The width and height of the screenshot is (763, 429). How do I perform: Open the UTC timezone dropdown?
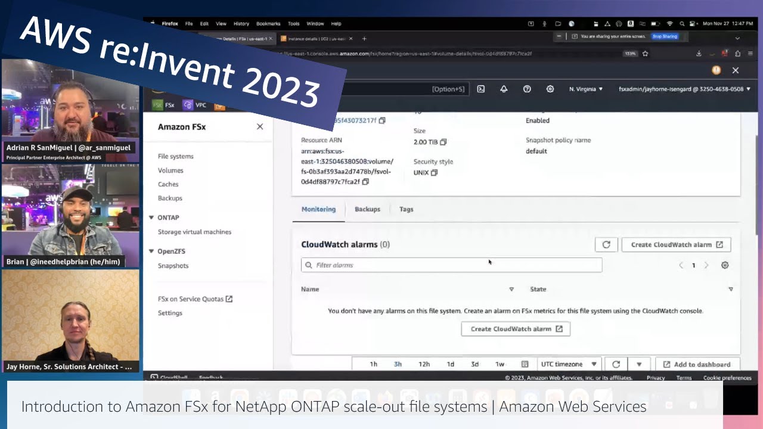569,364
